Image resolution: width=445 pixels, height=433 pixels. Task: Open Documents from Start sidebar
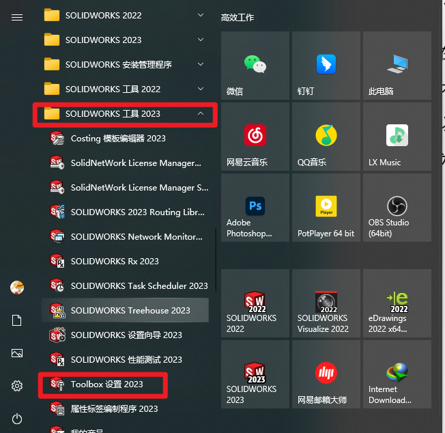click(17, 320)
